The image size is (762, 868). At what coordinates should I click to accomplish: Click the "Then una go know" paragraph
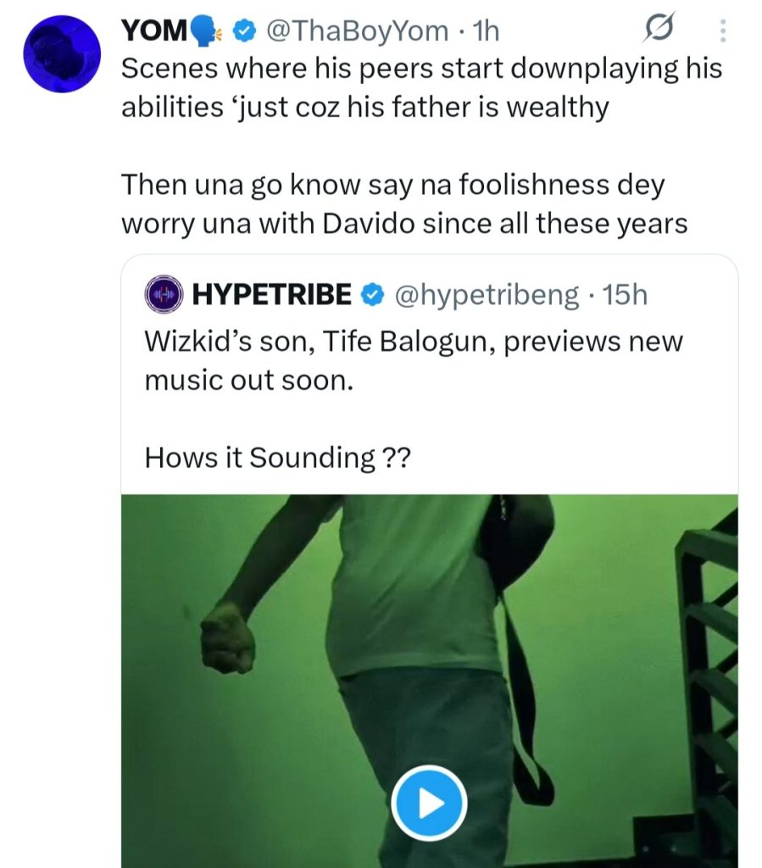(x=403, y=203)
